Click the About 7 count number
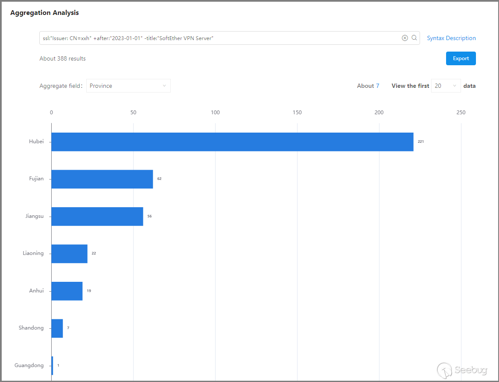This screenshot has width=499, height=382. [377, 86]
